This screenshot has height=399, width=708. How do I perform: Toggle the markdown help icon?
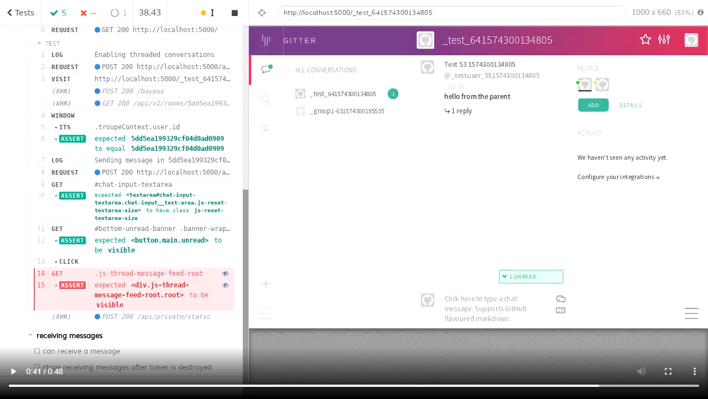click(560, 311)
